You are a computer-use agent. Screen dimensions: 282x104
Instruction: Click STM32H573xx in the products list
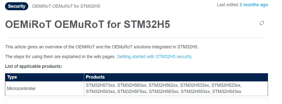click(x=100, y=85)
